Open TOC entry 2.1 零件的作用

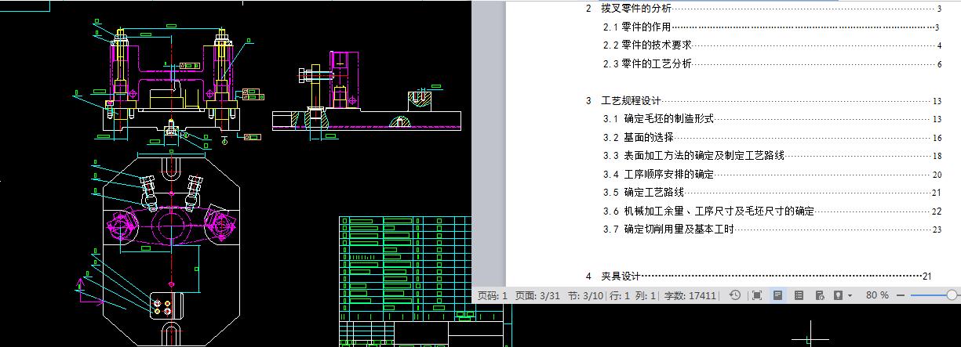coord(772,27)
